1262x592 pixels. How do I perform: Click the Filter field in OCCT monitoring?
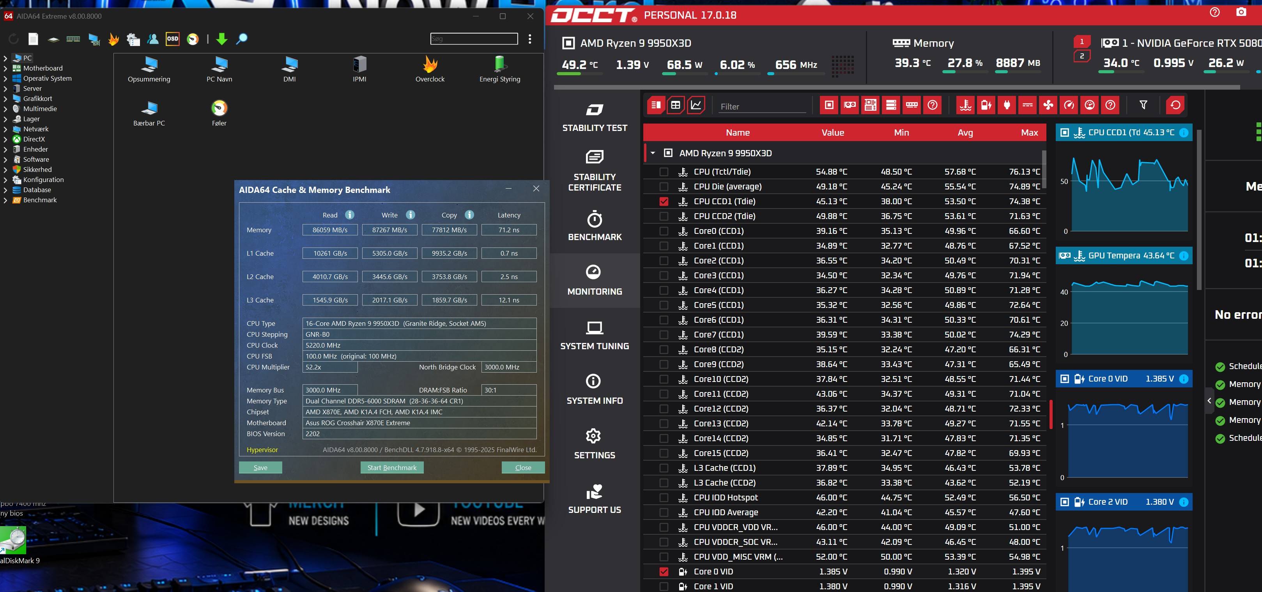(x=762, y=106)
